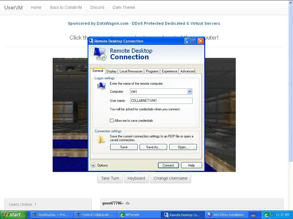Image resolution: width=293 pixels, height=219 pixels.
Task: Open the Local Resources tab
Action: tap(131, 71)
